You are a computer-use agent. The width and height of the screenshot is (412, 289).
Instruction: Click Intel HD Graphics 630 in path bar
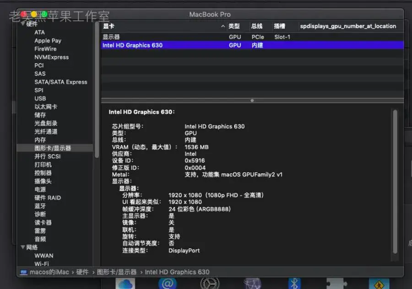177,272
